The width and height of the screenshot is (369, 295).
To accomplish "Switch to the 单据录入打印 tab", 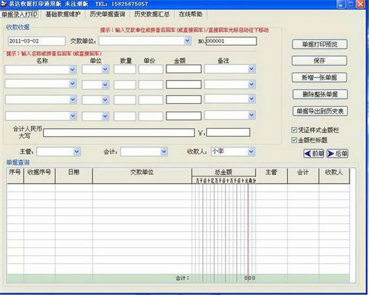I will pyautogui.click(x=19, y=14).
